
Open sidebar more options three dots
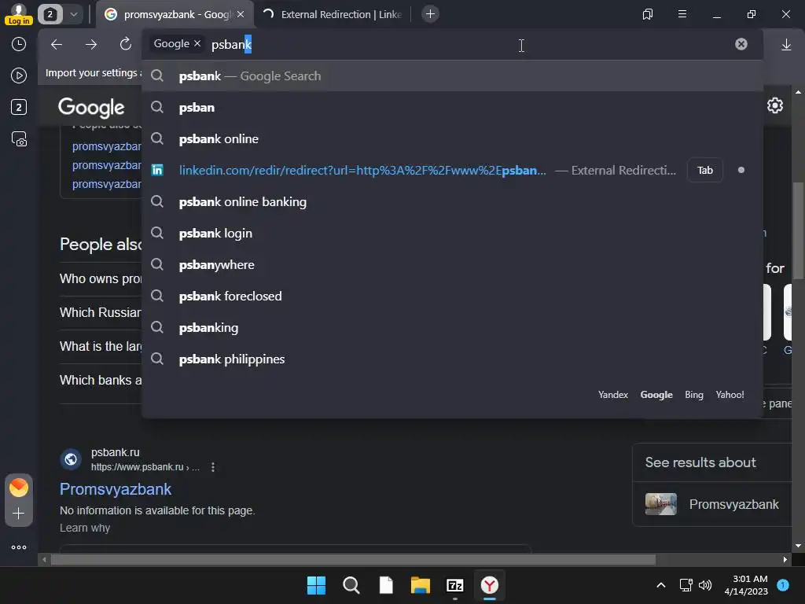[x=19, y=547]
